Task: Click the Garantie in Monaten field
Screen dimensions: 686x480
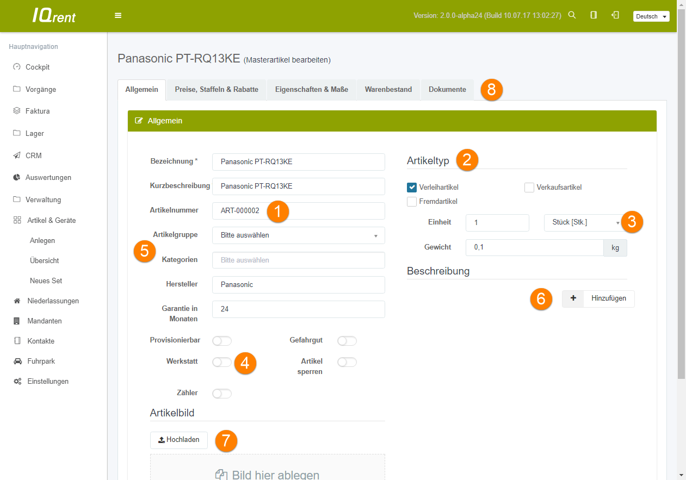Action: coord(299,309)
